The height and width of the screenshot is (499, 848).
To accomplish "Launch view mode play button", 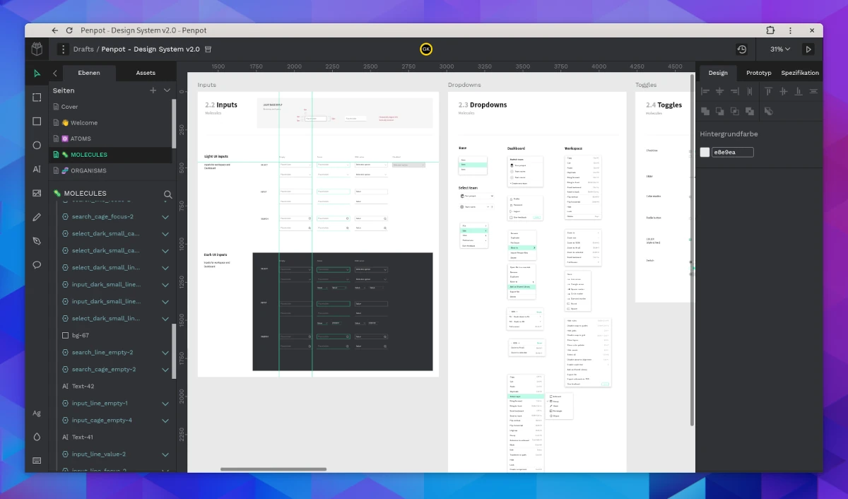I will (x=808, y=49).
